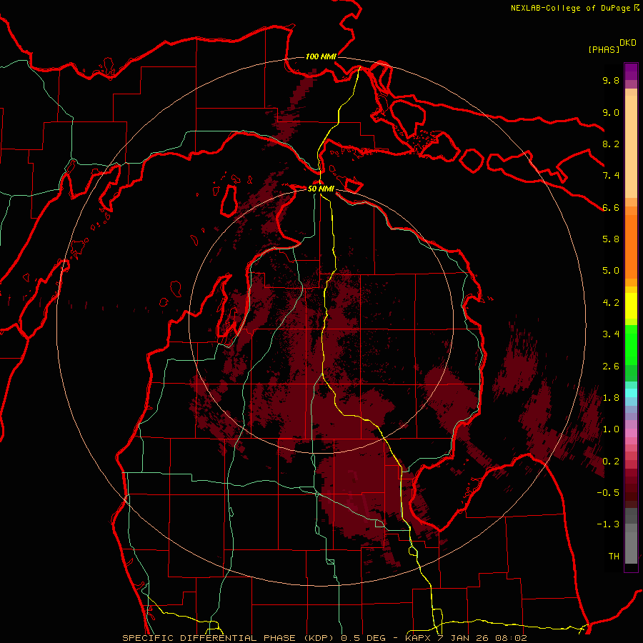
Task: Click the 6.6 scale value
Action: tap(611, 207)
